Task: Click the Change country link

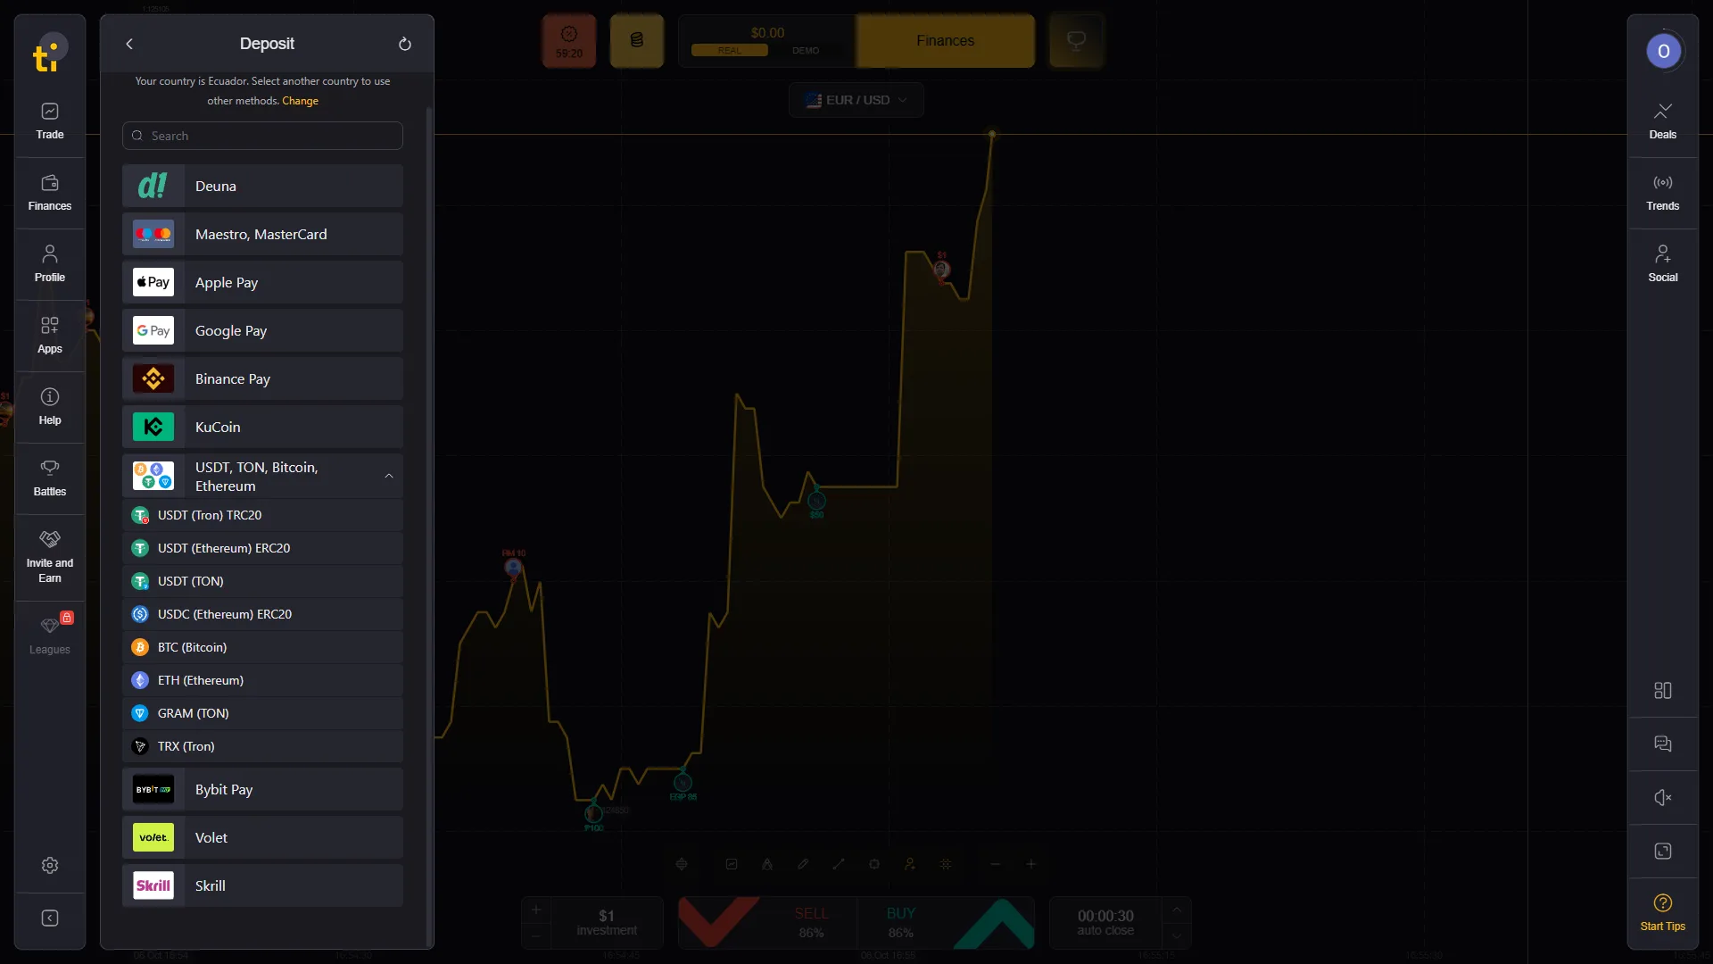Action: [300, 101]
